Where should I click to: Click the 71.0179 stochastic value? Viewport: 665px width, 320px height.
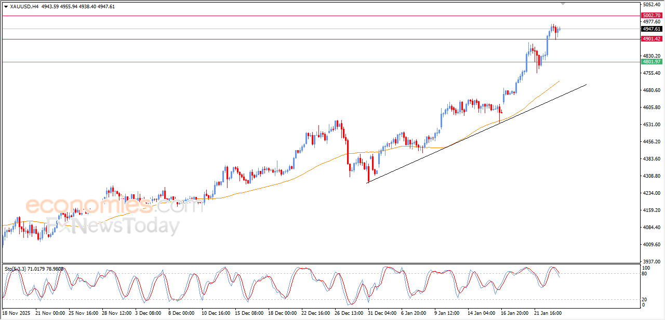tap(36, 269)
